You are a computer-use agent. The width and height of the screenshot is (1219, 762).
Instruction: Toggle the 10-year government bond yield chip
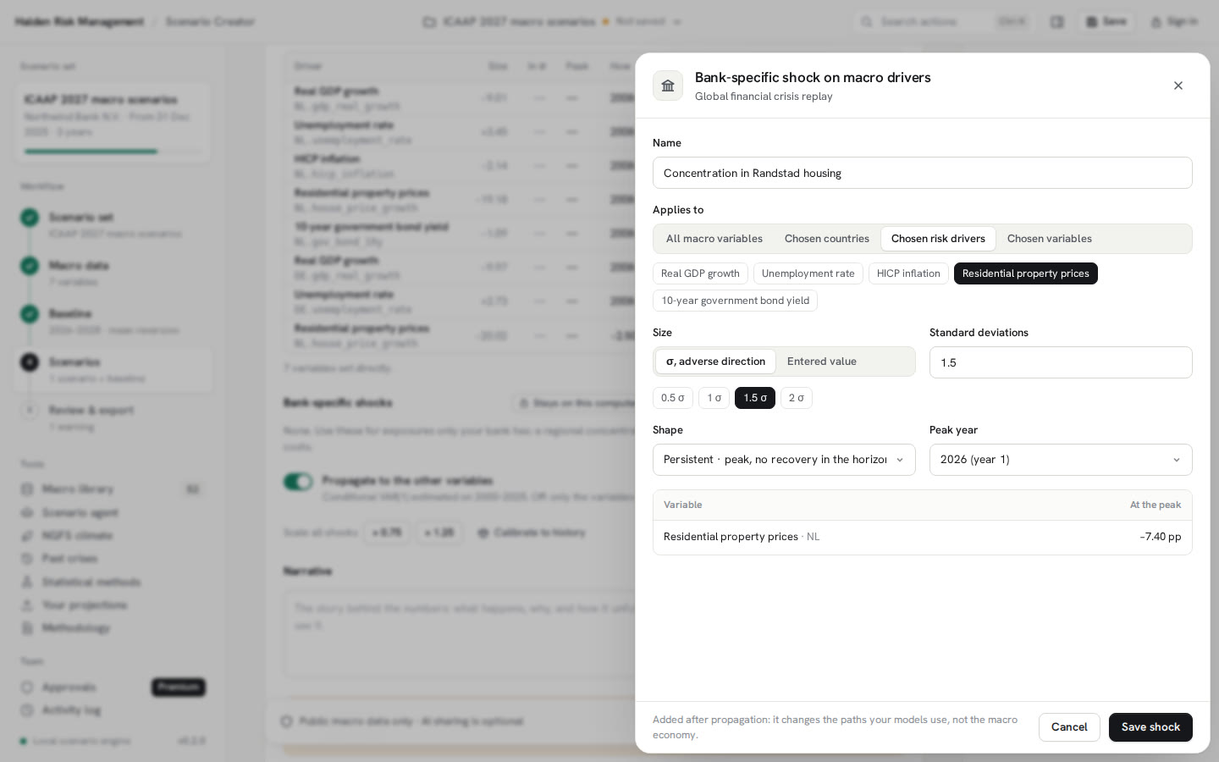click(x=735, y=301)
